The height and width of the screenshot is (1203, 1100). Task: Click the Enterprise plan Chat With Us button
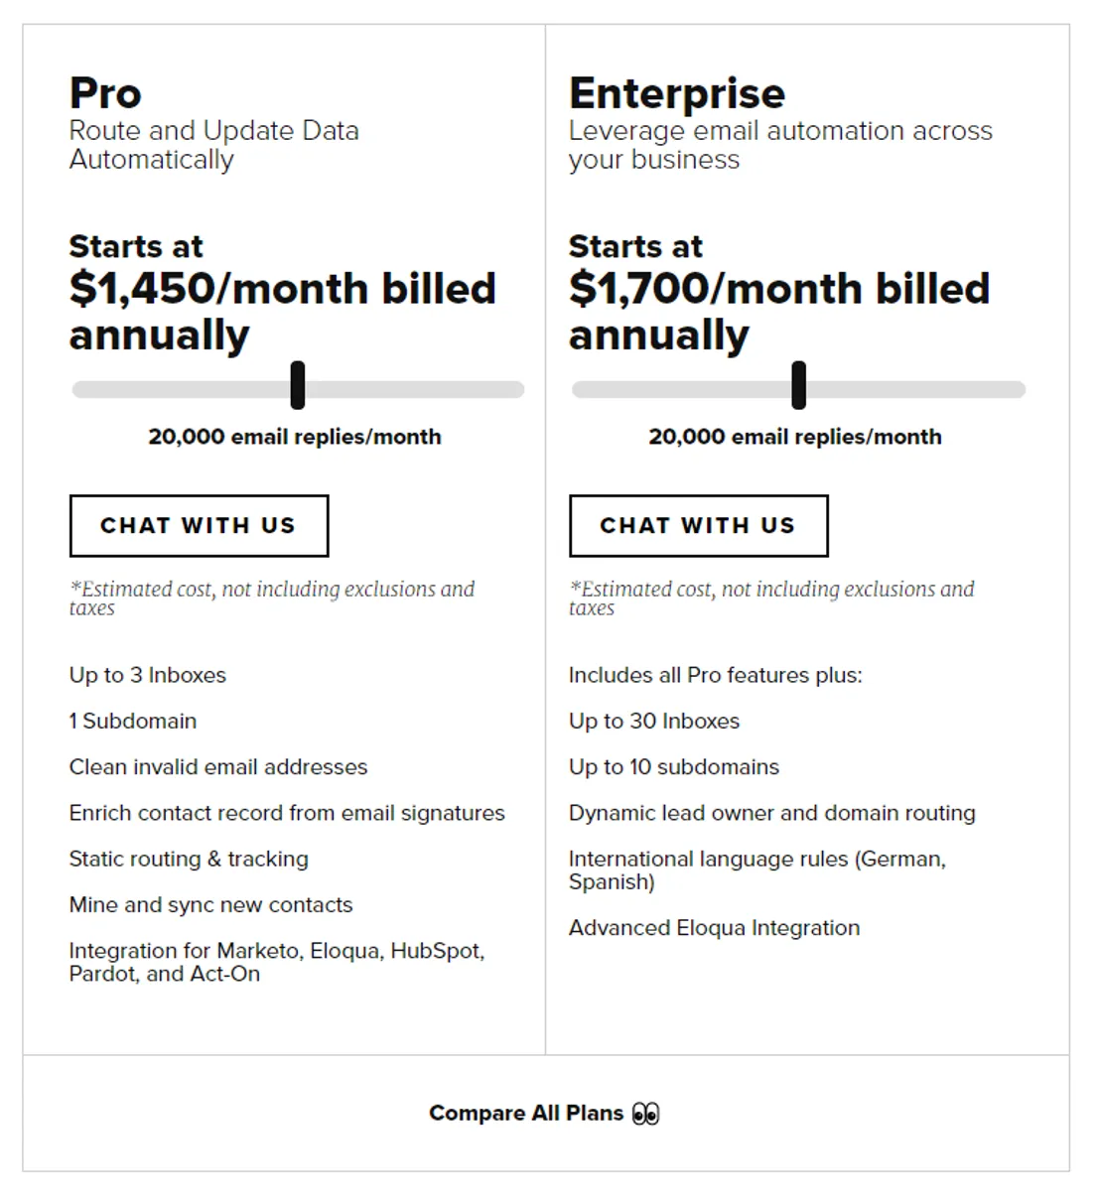click(698, 526)
